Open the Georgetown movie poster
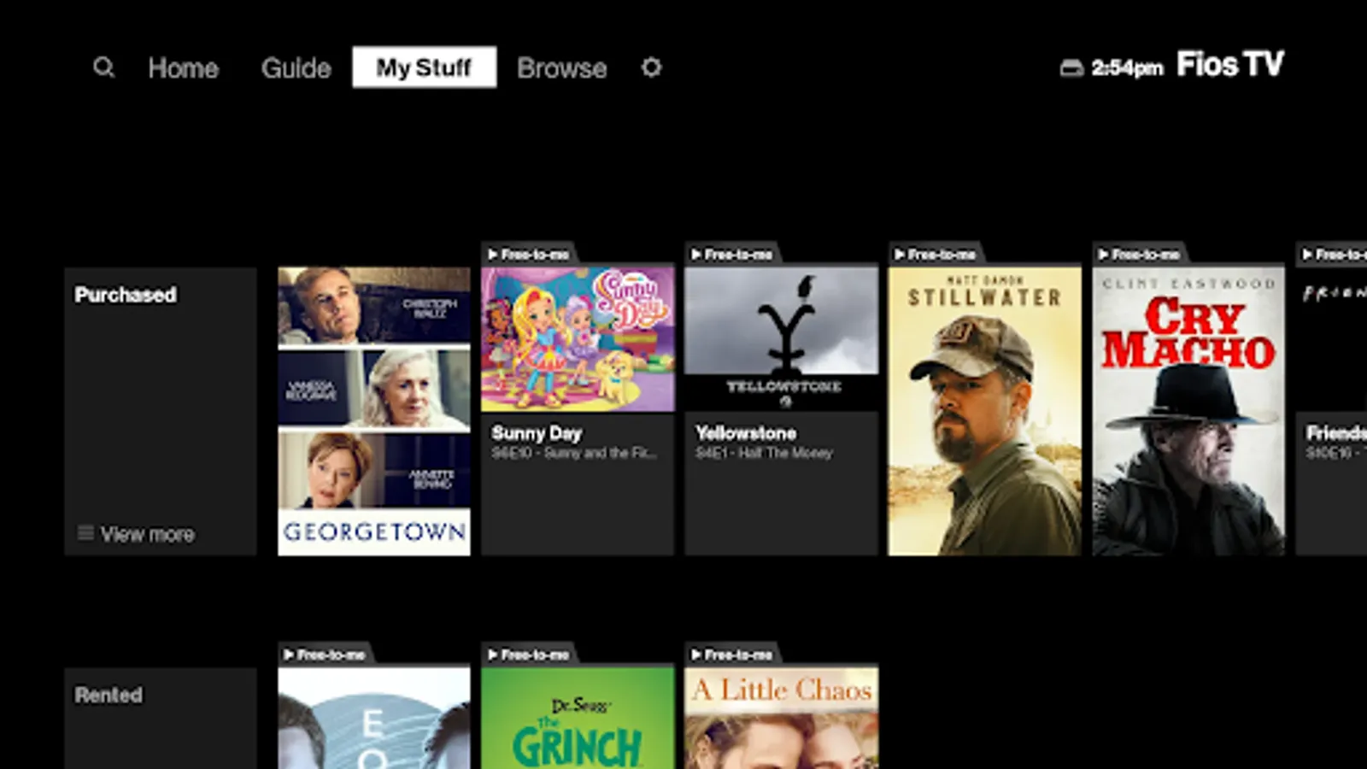Screen dimensions: 1367x769 (x=373, y=411)
